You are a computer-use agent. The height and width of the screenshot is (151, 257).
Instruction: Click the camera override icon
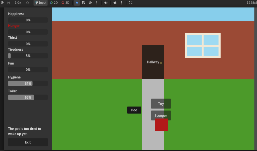coord(115,3)
